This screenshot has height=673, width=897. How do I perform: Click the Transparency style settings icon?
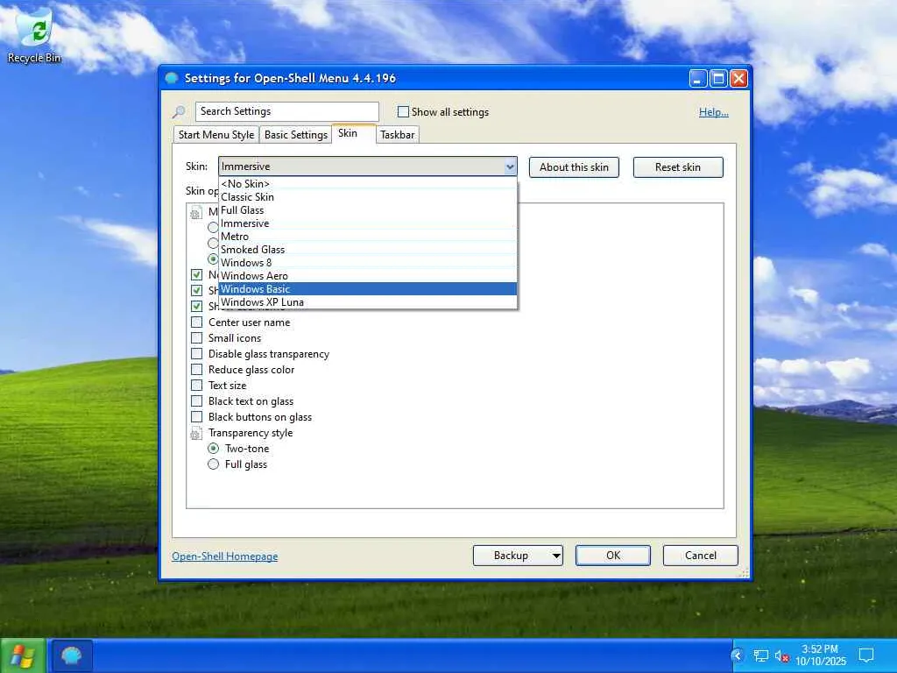click(195, 433)
